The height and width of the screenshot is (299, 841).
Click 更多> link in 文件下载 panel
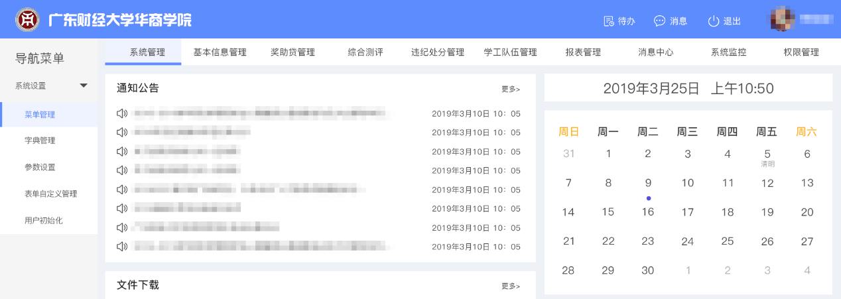511,286
